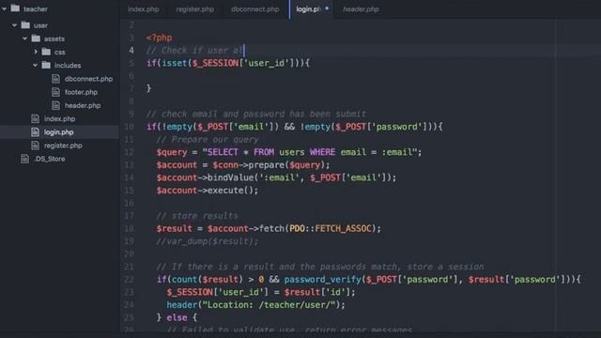Switch to the dbconnect.php tab
The height and width of the screenshot is (338, 601).
[254, 9]
